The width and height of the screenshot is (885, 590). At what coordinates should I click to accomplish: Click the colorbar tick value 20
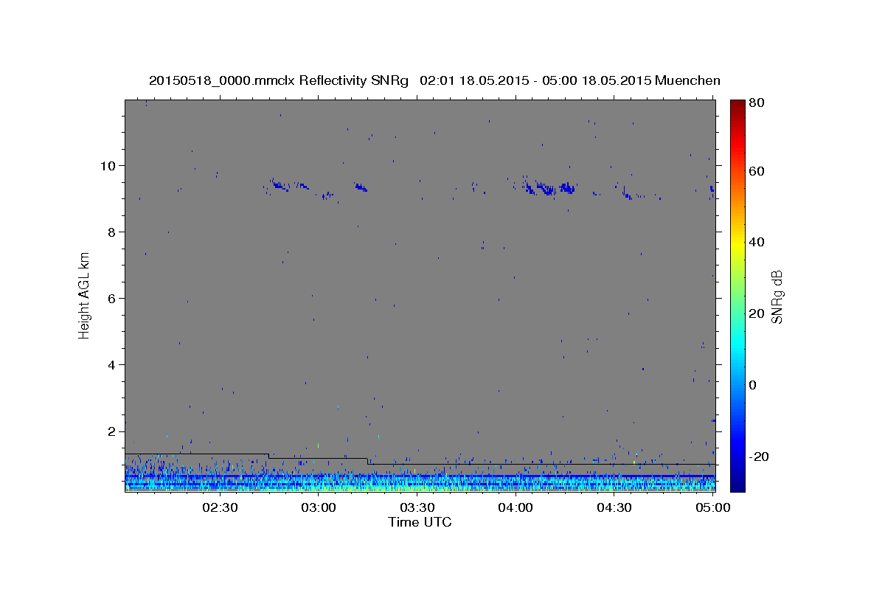click(756, 313)
